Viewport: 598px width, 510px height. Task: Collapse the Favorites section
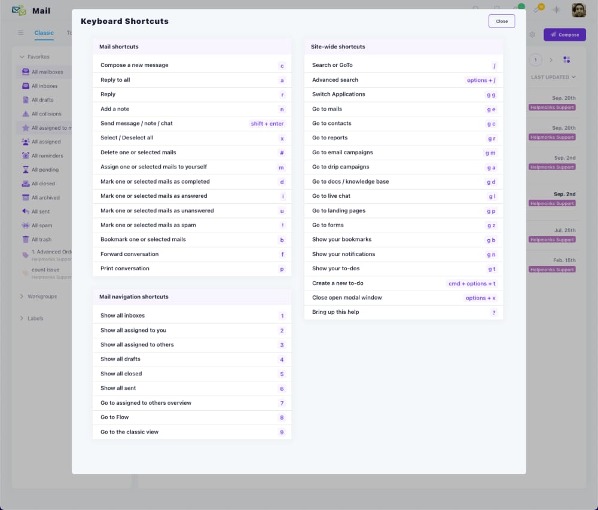[22, 57]
